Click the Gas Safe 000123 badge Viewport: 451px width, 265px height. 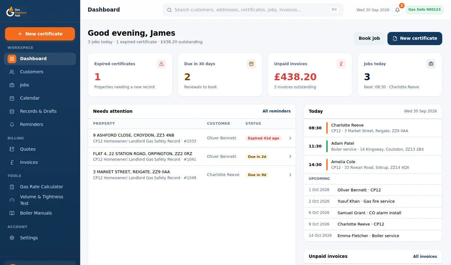(x=424, y=10)
